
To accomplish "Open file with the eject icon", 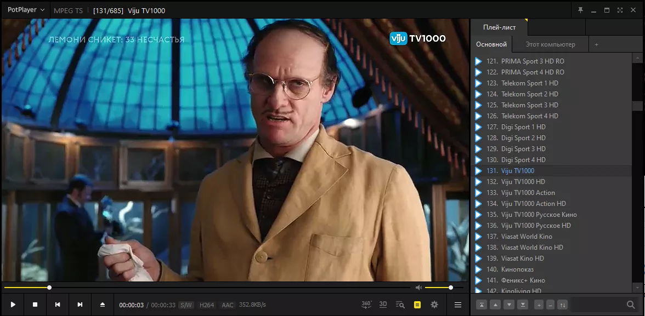I will pyautogui.click(x=103, y=304).
